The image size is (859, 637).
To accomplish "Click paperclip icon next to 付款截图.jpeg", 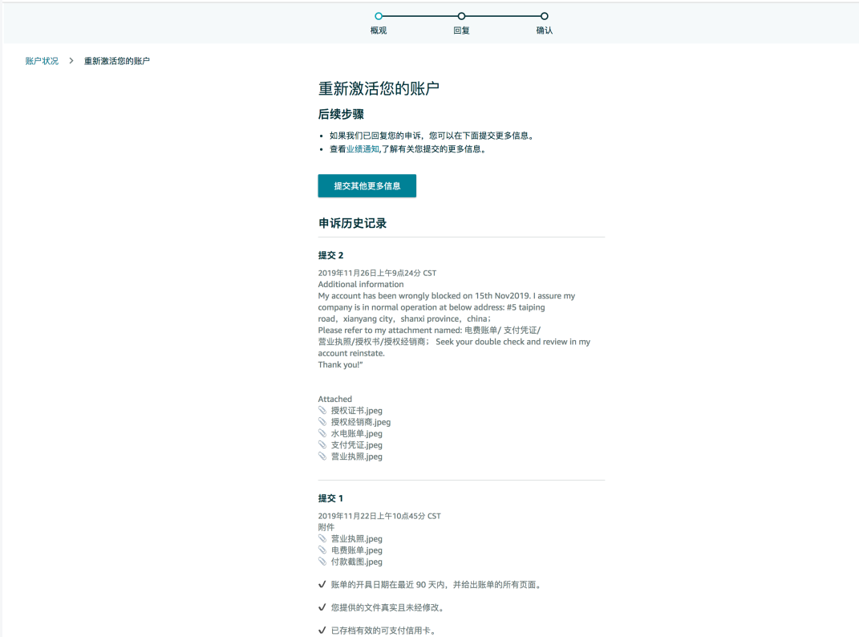I will click(322, 562).
